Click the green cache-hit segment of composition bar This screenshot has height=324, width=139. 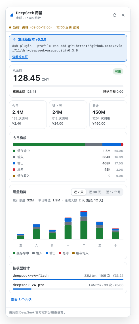click(x=49, y=145)
